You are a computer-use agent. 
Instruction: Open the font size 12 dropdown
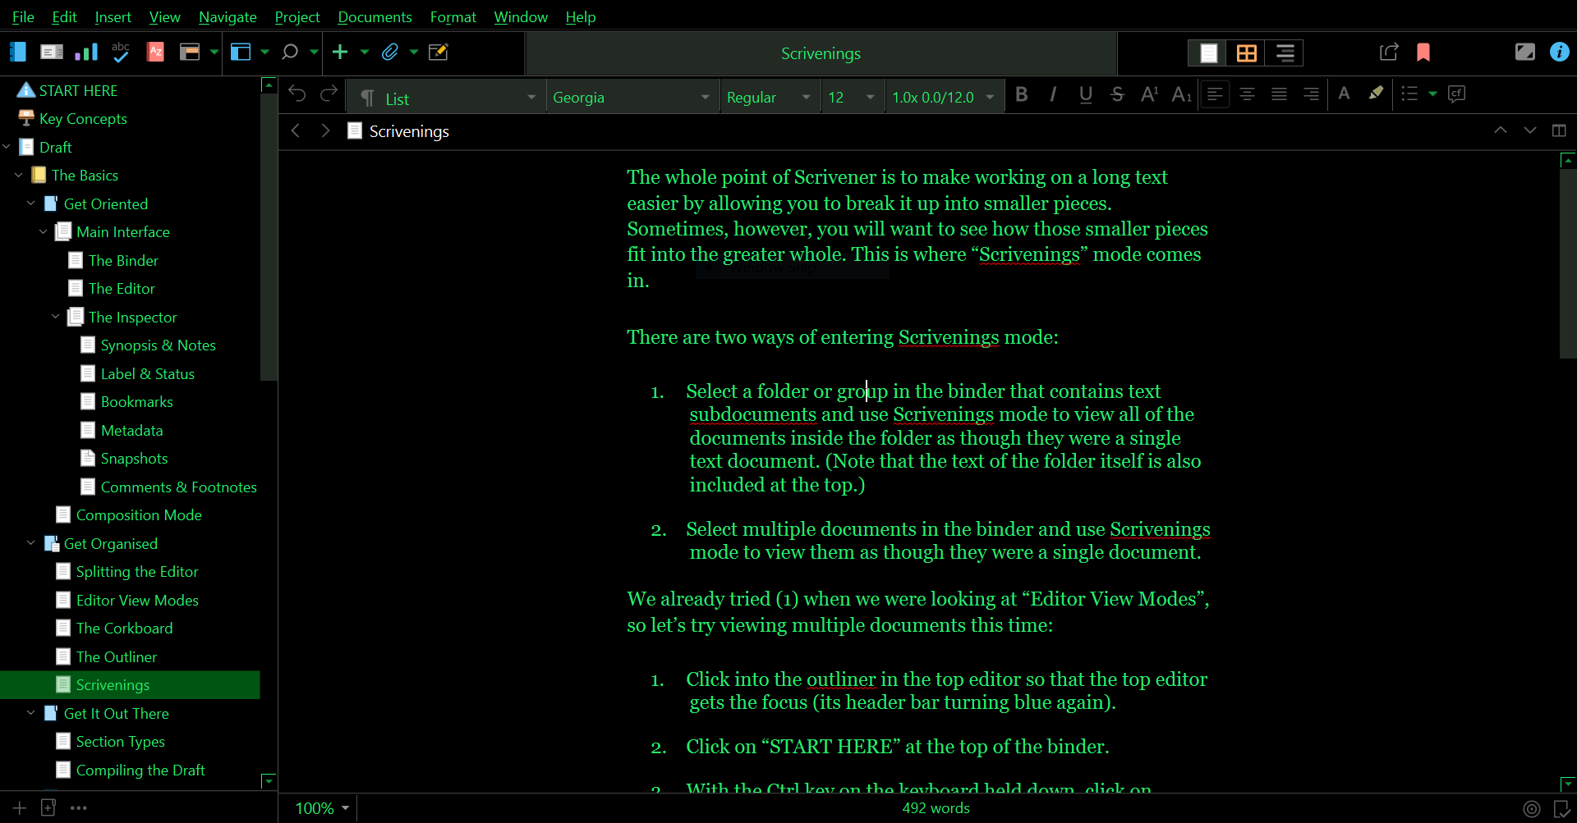(852, 98)
